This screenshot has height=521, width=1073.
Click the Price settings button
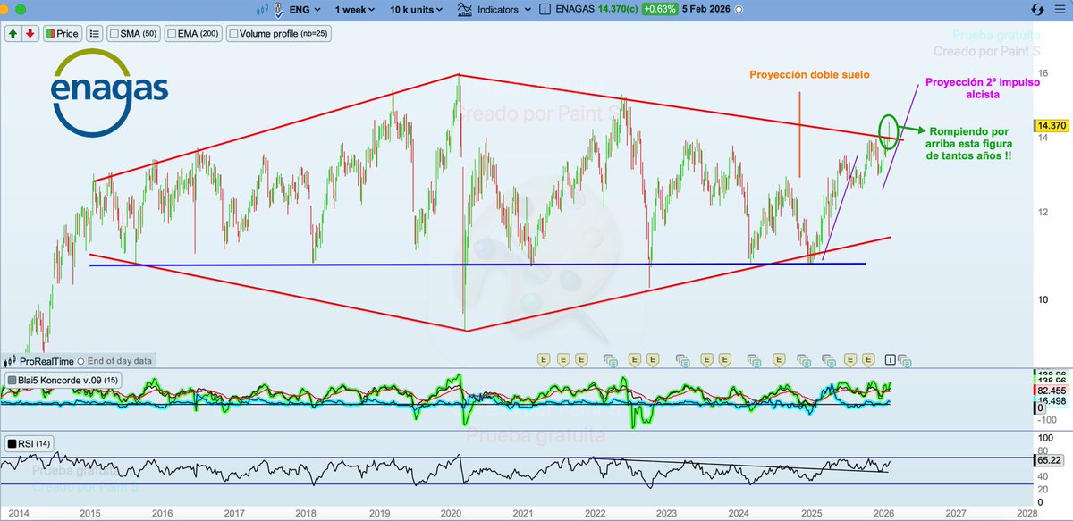(x=62, y=34)
